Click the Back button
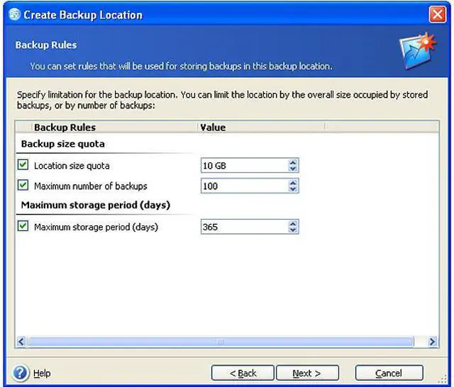Screen dimensions: 454x387 coord(243,373)
